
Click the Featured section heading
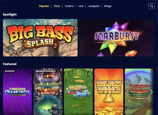(10, 64)
